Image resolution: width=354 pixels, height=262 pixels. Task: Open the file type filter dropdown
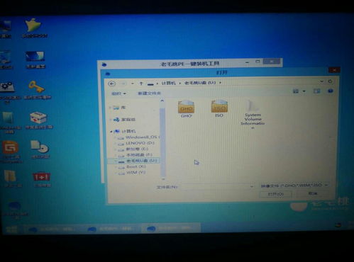pos(294,186)
